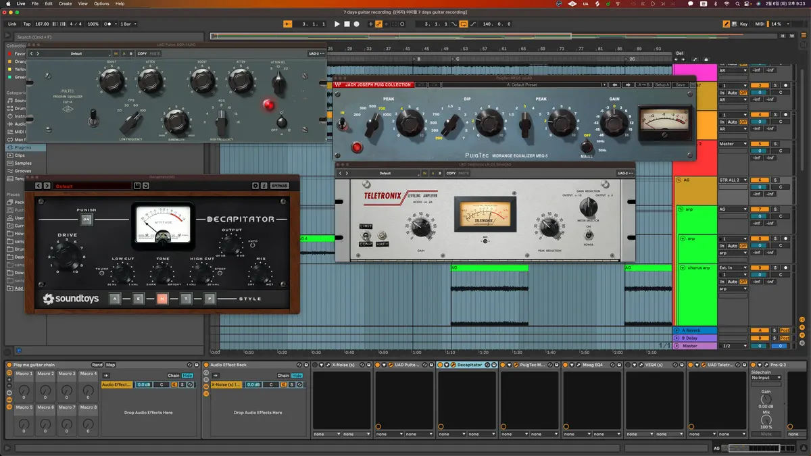This screenshot has width=811, height=456.
Task: Toggle the Decapitator Bypass button
Action: click(x=279, y=186)
